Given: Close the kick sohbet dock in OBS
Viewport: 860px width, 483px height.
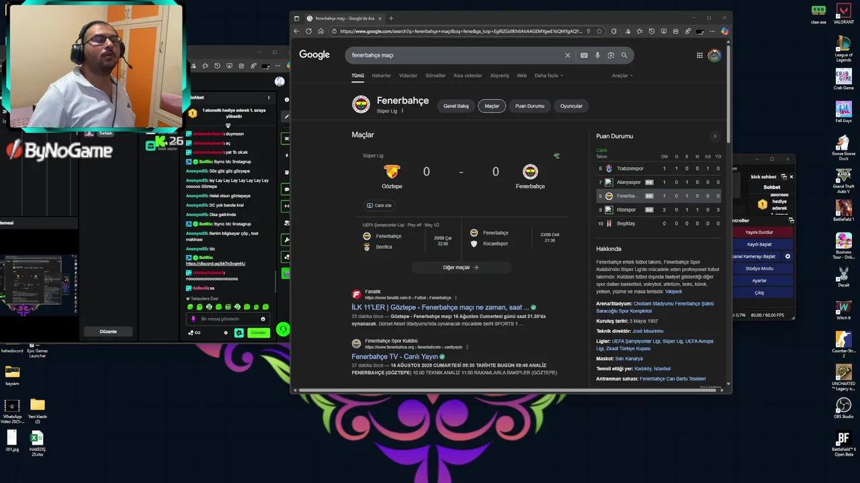Looking at the screenshot, I should point(791,177).
